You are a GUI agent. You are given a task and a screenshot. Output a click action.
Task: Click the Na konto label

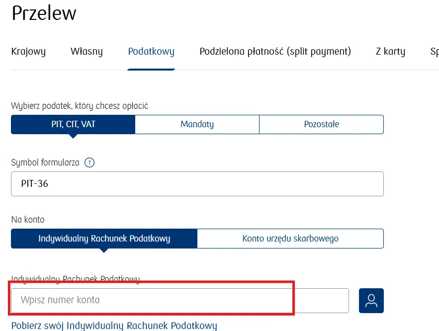point(27,219)
